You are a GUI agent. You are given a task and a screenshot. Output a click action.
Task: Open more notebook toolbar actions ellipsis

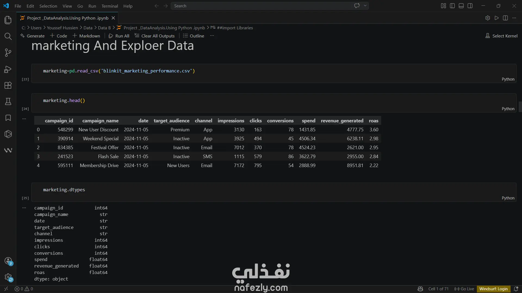tap(212, 36)
